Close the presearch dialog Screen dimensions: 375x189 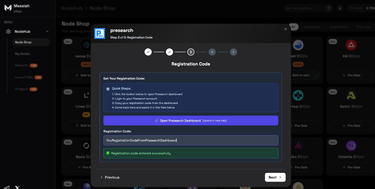coord(286,29)
